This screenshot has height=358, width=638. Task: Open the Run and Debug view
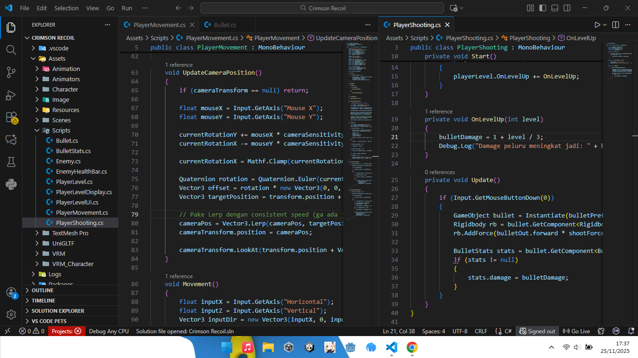(11, 95)
